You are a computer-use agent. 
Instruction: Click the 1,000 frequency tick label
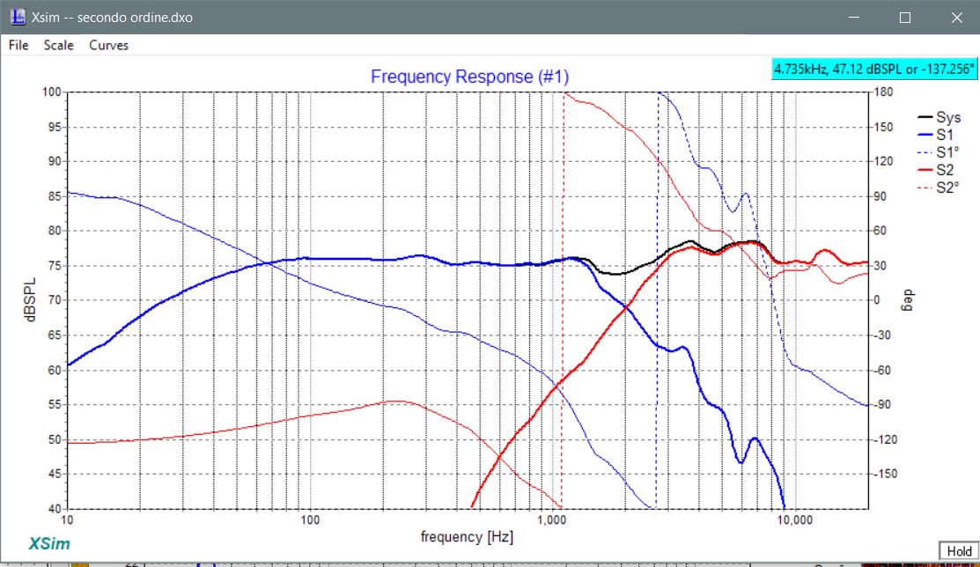point(552,520)
